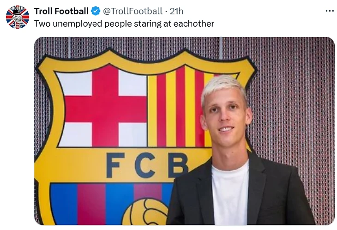This screenshot has width=337, height=230.
Task: Click the golden ball on the crest
Action: tap(146, 212)
